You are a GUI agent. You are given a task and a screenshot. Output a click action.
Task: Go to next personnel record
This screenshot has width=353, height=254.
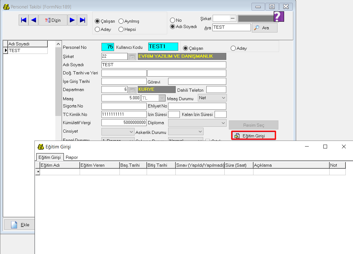click(x=72, y=20)
